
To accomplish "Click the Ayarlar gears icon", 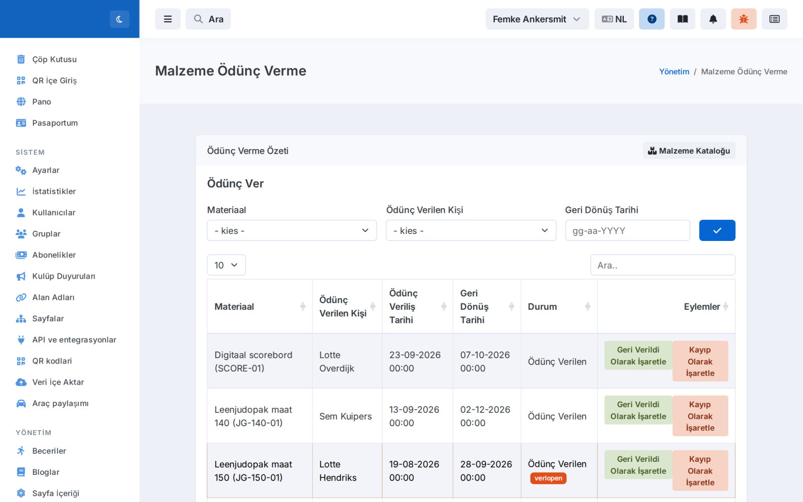I will pos(21,170).
